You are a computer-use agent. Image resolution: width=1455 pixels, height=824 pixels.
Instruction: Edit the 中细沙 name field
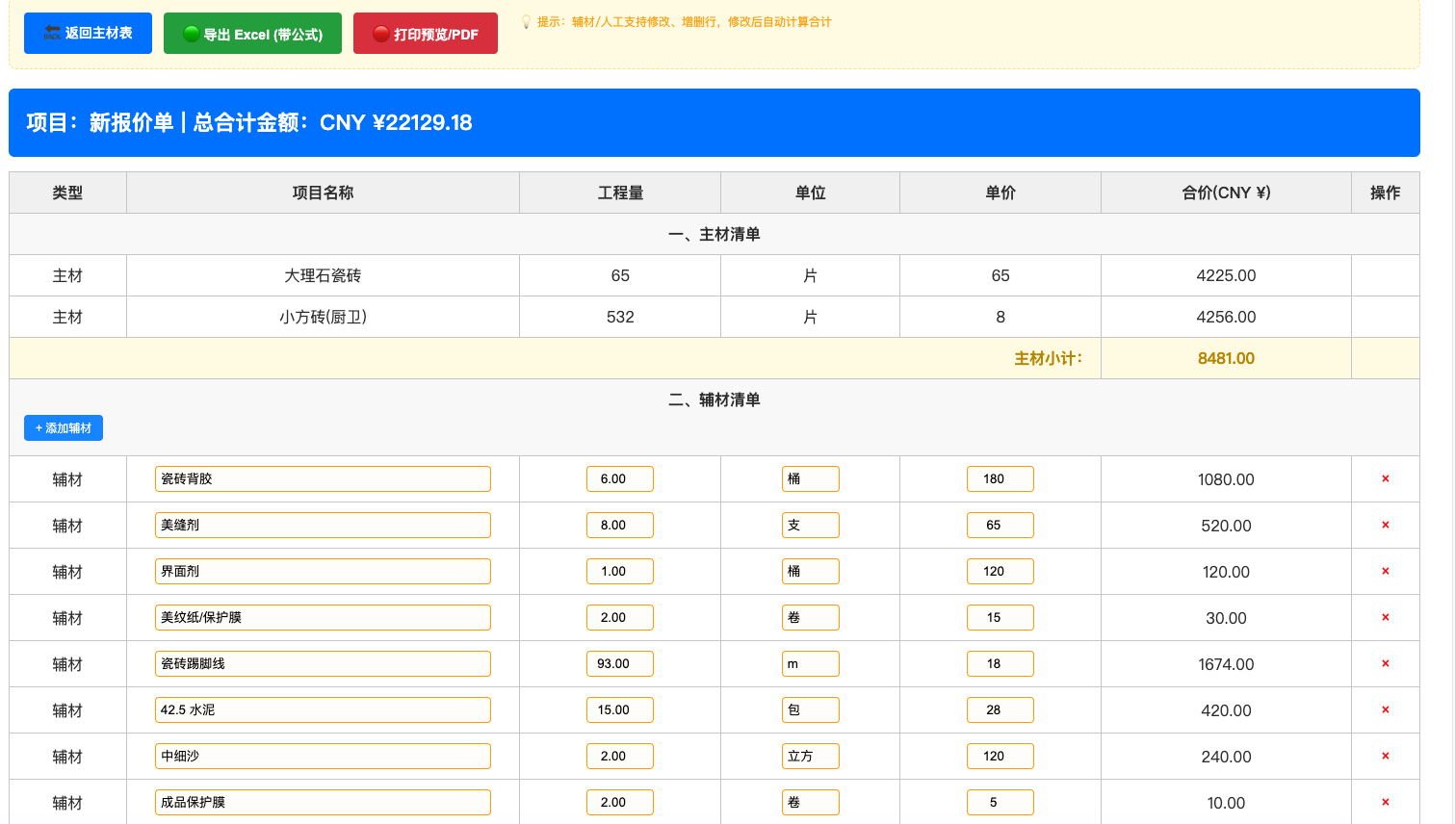click(323, 756)
